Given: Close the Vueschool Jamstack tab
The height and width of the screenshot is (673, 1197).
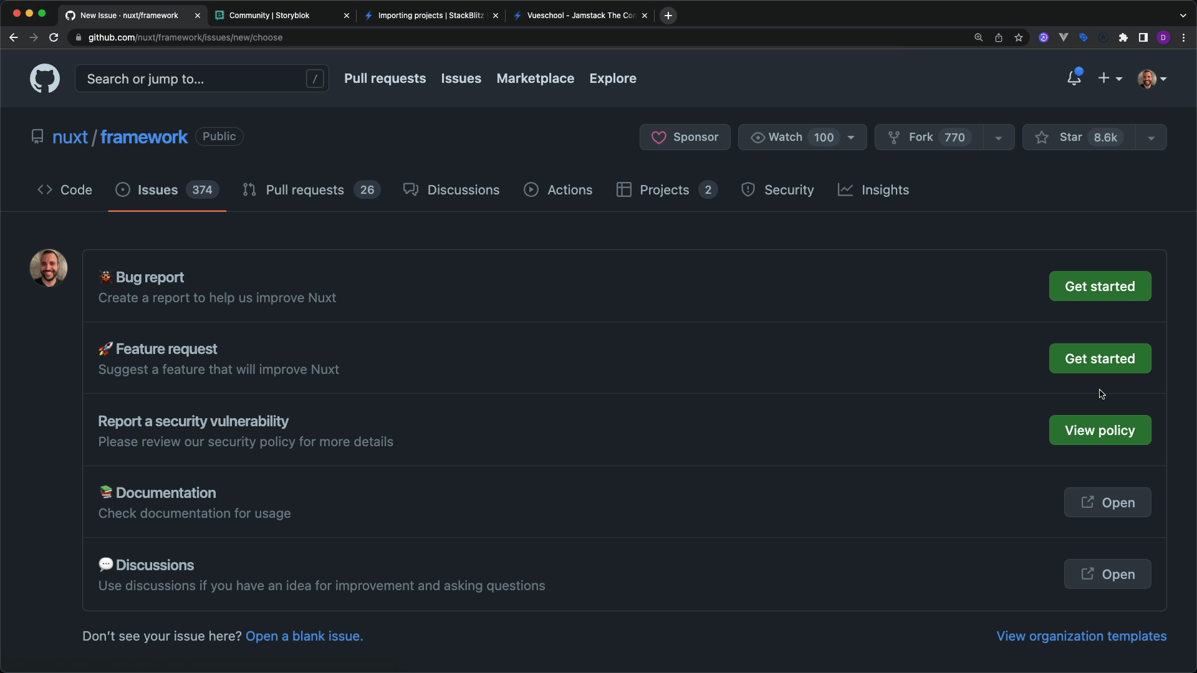Looking at the screenshot, I should pyautogui.click(x=645, y=16).
